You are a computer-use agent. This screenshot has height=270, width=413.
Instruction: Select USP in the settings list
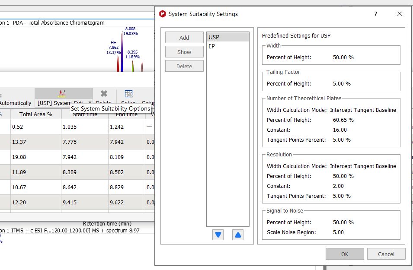point(228,37)
